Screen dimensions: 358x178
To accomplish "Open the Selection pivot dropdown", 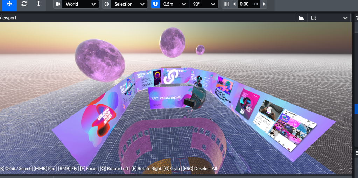I will (x=129, y=4).
